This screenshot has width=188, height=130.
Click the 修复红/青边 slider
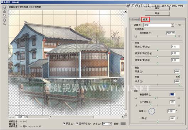click(157, 50)
